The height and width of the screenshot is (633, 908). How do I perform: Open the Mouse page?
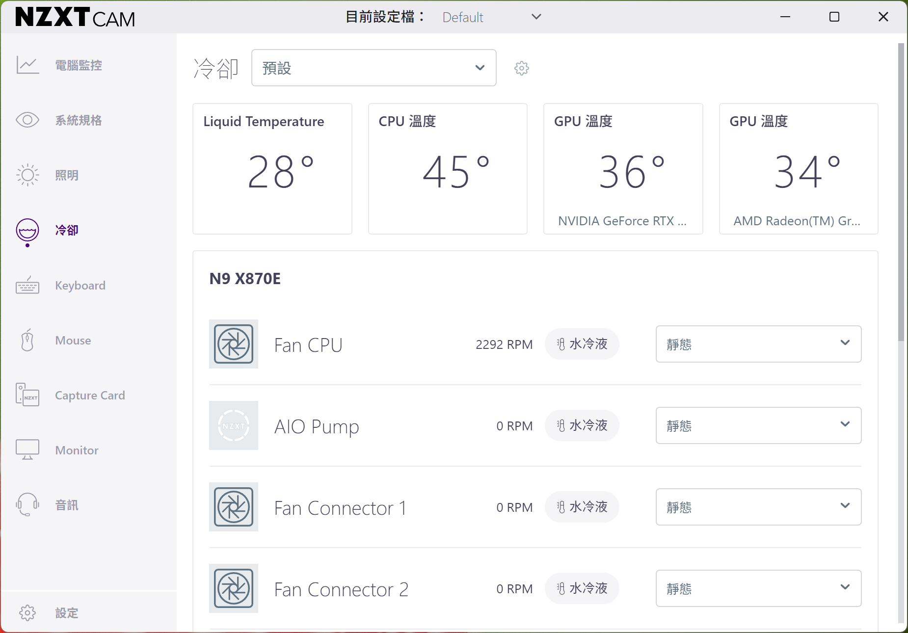(73, 340)
